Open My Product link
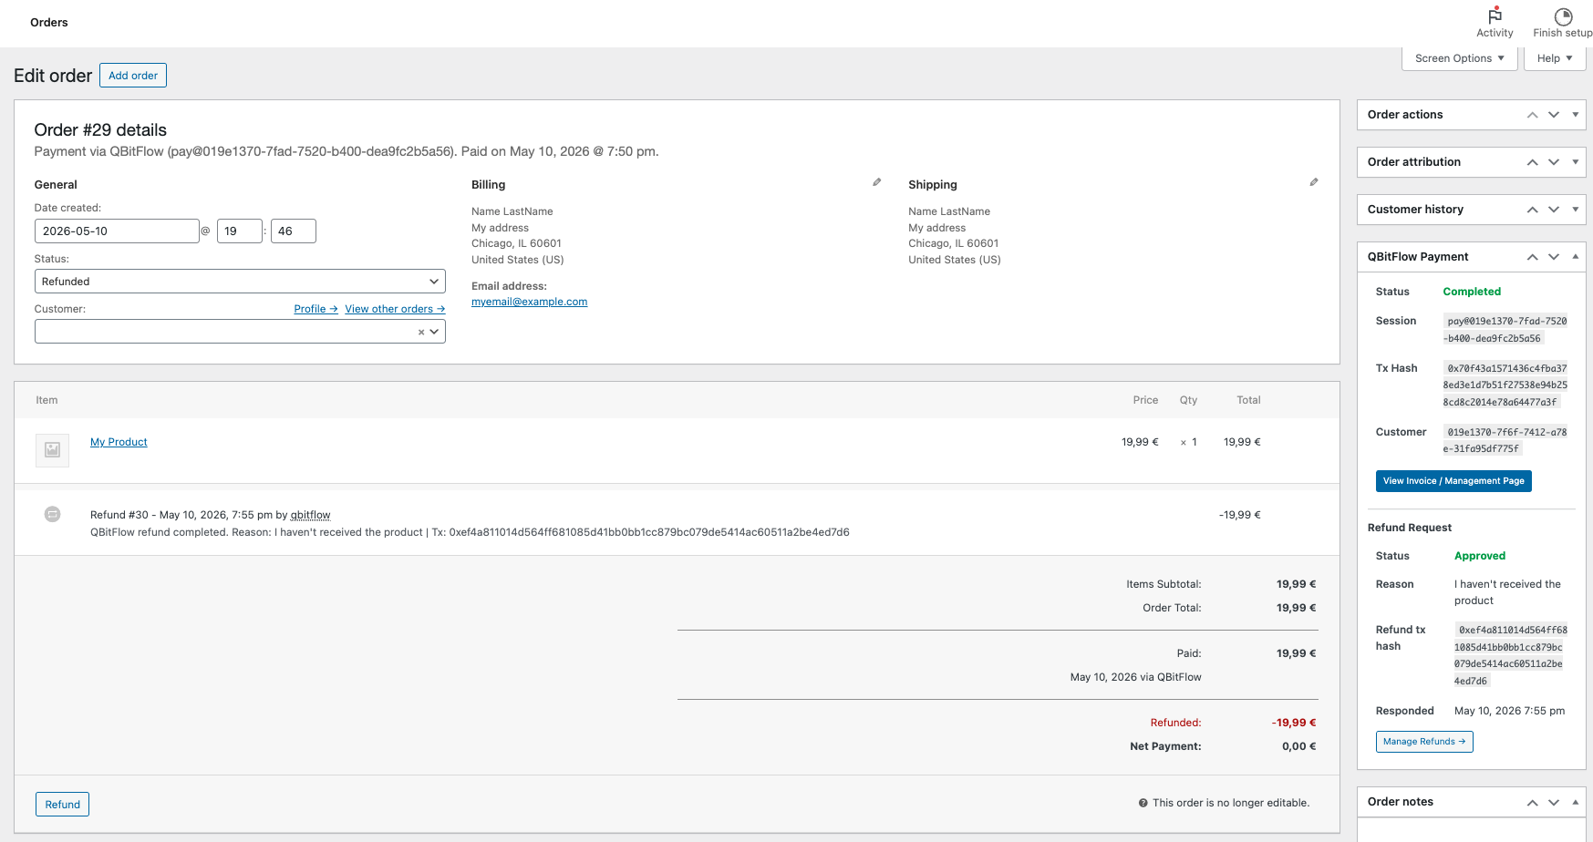The width and height of the screenshot is (1593, 842). pos(119,442)
